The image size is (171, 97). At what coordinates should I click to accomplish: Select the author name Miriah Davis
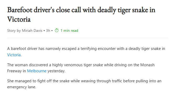click(x=32, y=30)
